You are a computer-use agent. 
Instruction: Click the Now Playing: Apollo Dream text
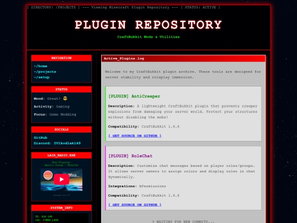pos(62,164)
